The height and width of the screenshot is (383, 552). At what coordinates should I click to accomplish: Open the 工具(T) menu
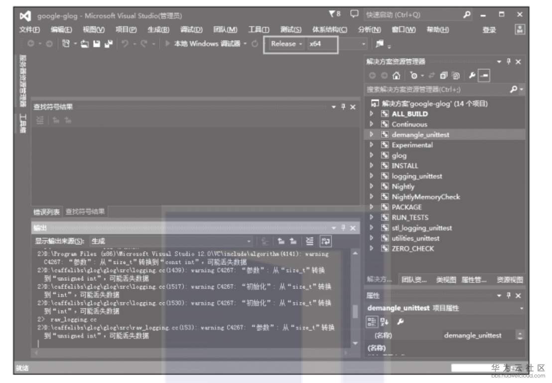click(259, 29)
